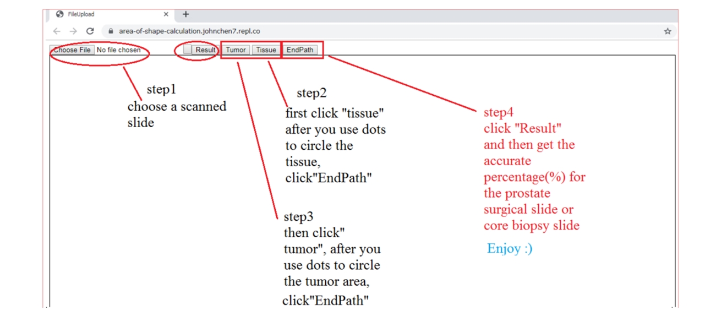This screenshot has height=316, width=727.
Task: Click the "No file chosen" label
Action: point(118,50)
